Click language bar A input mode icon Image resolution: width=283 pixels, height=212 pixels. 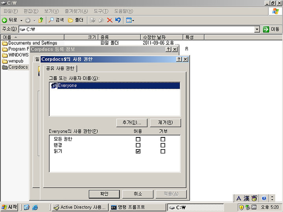click(239, 198)
